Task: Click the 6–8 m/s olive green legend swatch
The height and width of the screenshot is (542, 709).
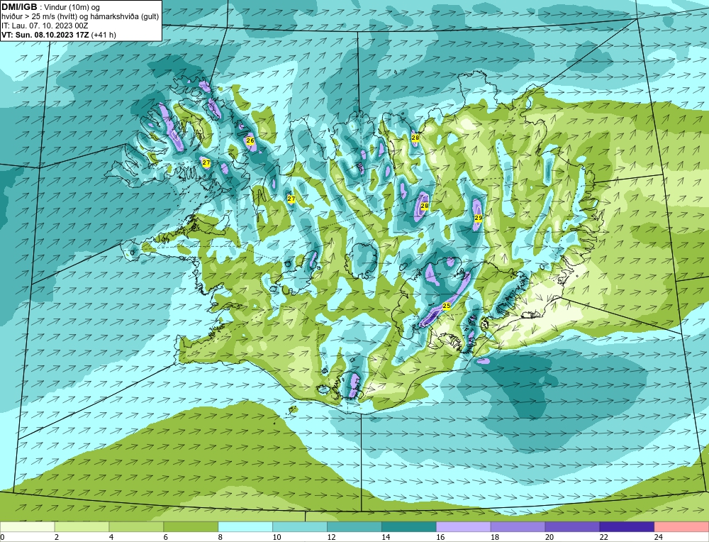Action: (191, 527)
